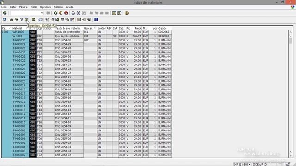Click the Details magnifier icon
Viewport: 296px width, 166px height.
(5, 19)
